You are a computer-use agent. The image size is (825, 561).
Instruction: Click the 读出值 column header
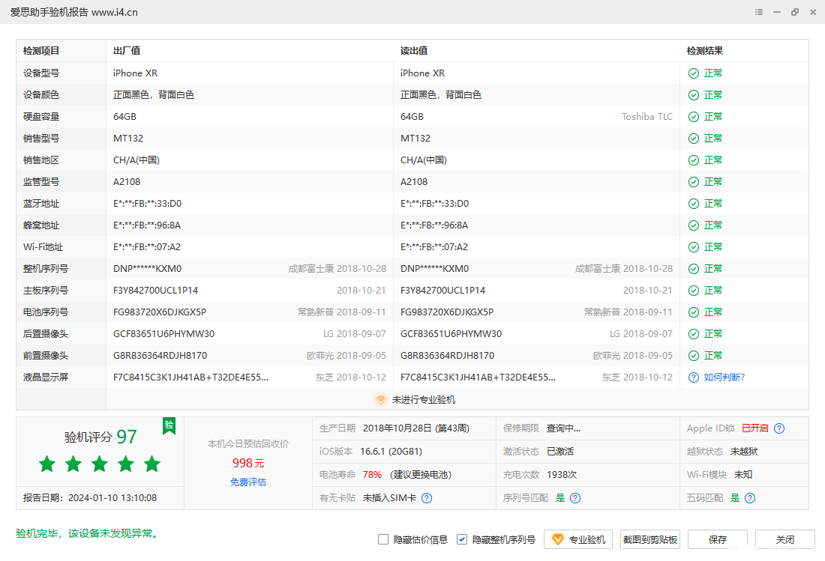[x=413, y=51]
